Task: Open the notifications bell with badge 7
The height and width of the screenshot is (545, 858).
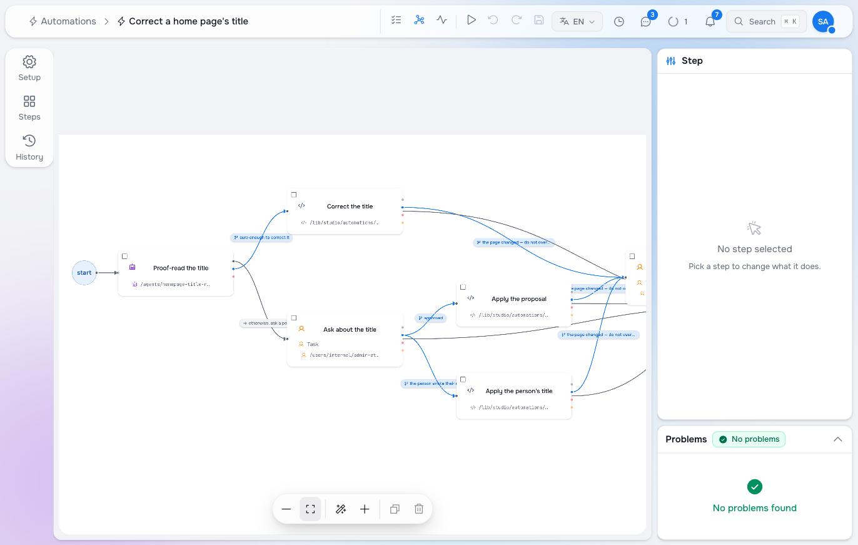Action: 710,21
